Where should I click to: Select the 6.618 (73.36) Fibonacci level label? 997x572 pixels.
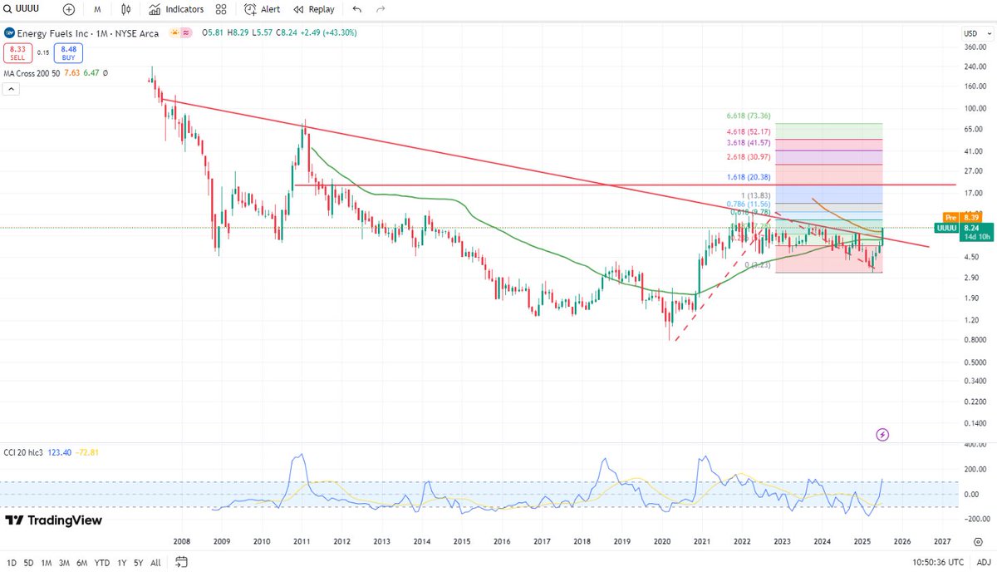749,116
